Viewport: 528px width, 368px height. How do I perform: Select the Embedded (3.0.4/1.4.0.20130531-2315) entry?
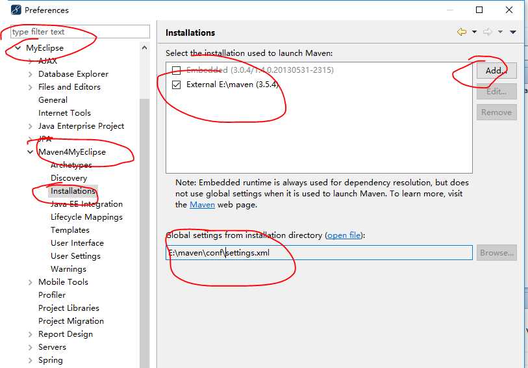tap(260, 70)
